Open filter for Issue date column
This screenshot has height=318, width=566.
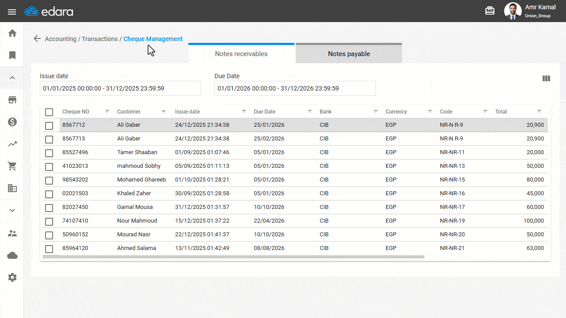coord(244,111)
